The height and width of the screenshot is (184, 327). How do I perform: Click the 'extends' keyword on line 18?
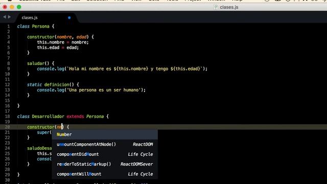[75, 117]
